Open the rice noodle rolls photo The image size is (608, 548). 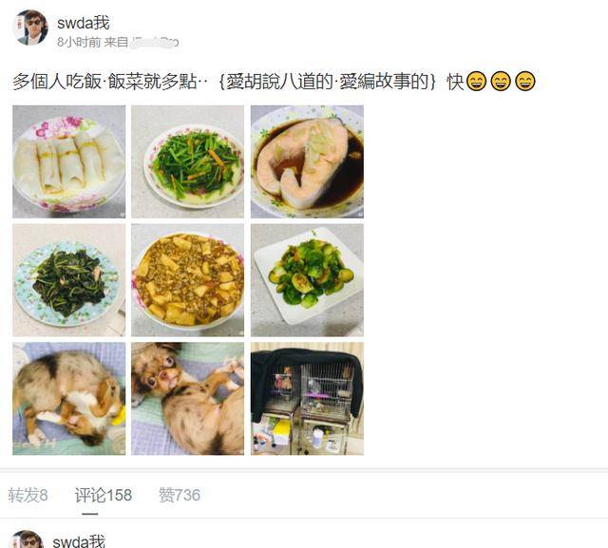[69, 161]
